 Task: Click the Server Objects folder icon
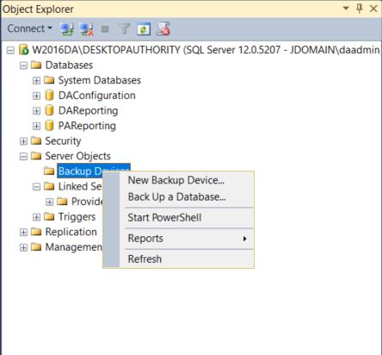pyautogui.click(x=36, y=156)
